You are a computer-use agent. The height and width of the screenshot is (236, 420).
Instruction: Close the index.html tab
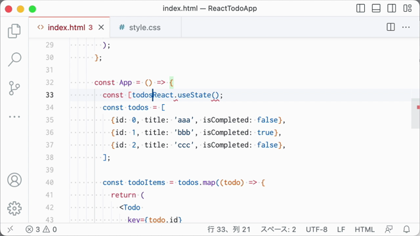pyautogui.click(x=101, y=28)
